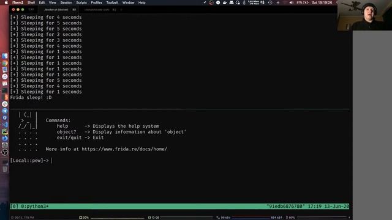
Task: Open Finder in the Dock
Action: (x=5, y=56)
